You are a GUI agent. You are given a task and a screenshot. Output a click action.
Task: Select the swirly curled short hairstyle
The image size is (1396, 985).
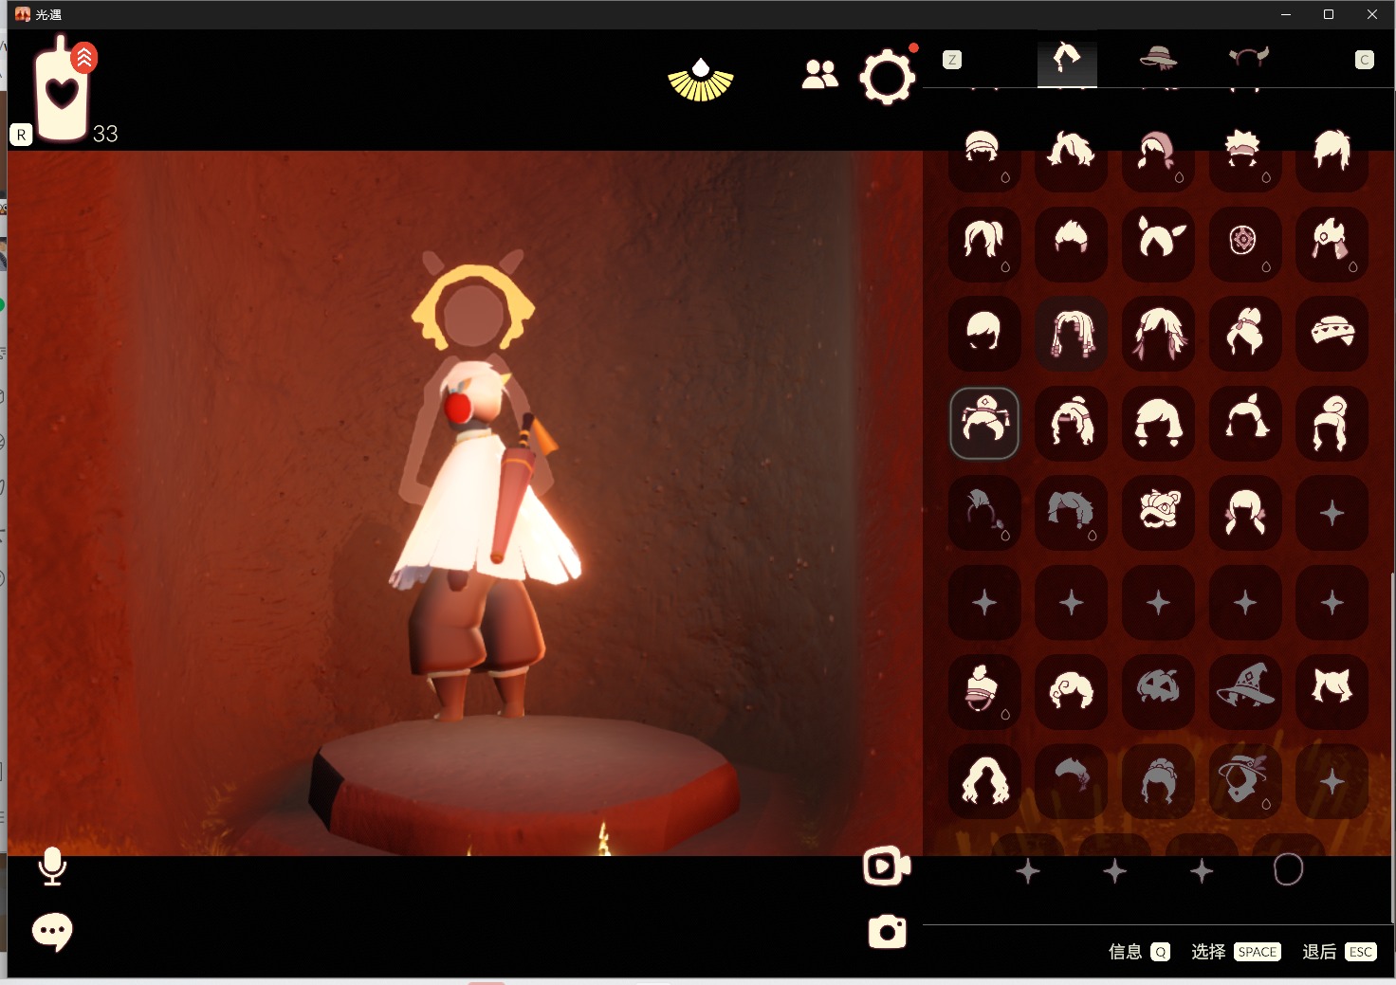click(1072, 692)
